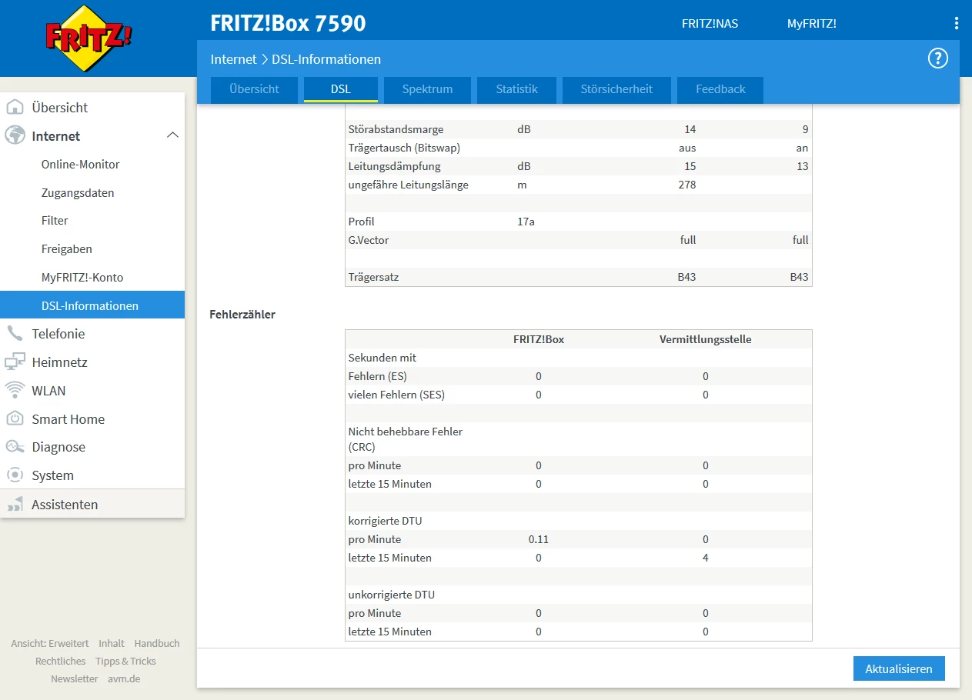The width and height of the screenshot is (972, 700).
Task: Click Internet in the breadcrumb
Action: pyautogui.click(x=233, y=59)
